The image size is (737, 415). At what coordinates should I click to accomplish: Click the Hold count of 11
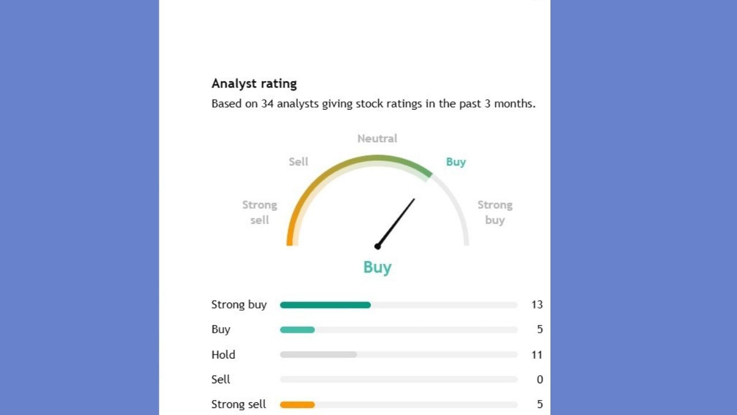point(537,354)
